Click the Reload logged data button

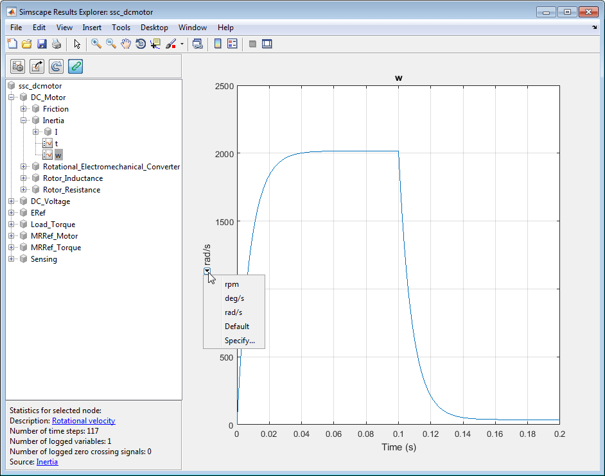click(57, 66)
